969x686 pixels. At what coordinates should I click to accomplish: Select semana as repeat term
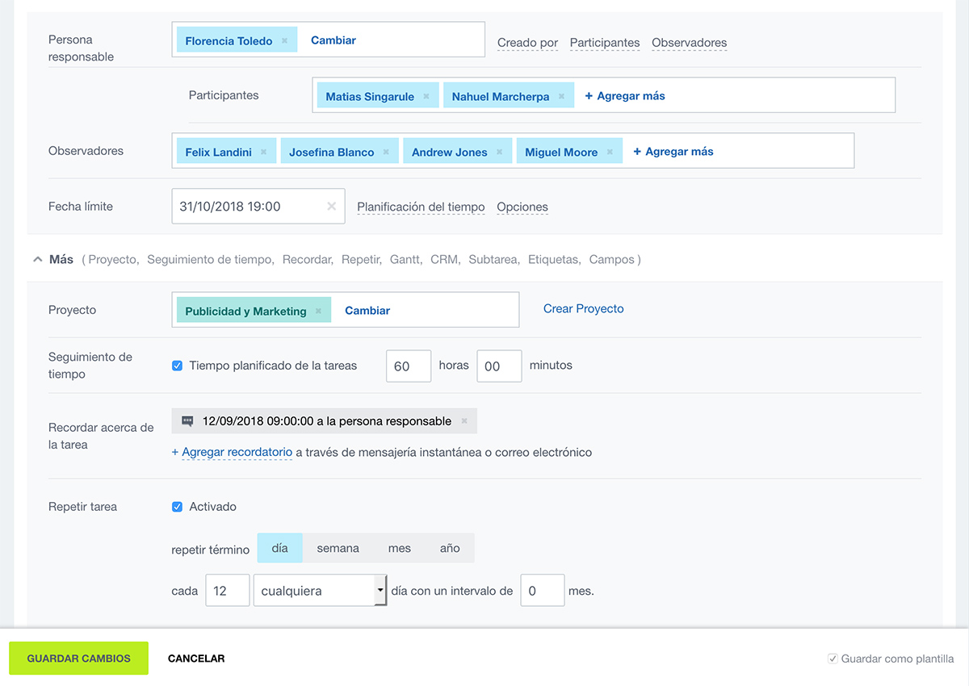pos(338,548)
